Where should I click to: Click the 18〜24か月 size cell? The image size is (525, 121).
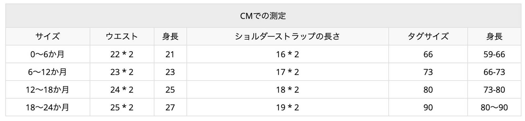(48, 107)
